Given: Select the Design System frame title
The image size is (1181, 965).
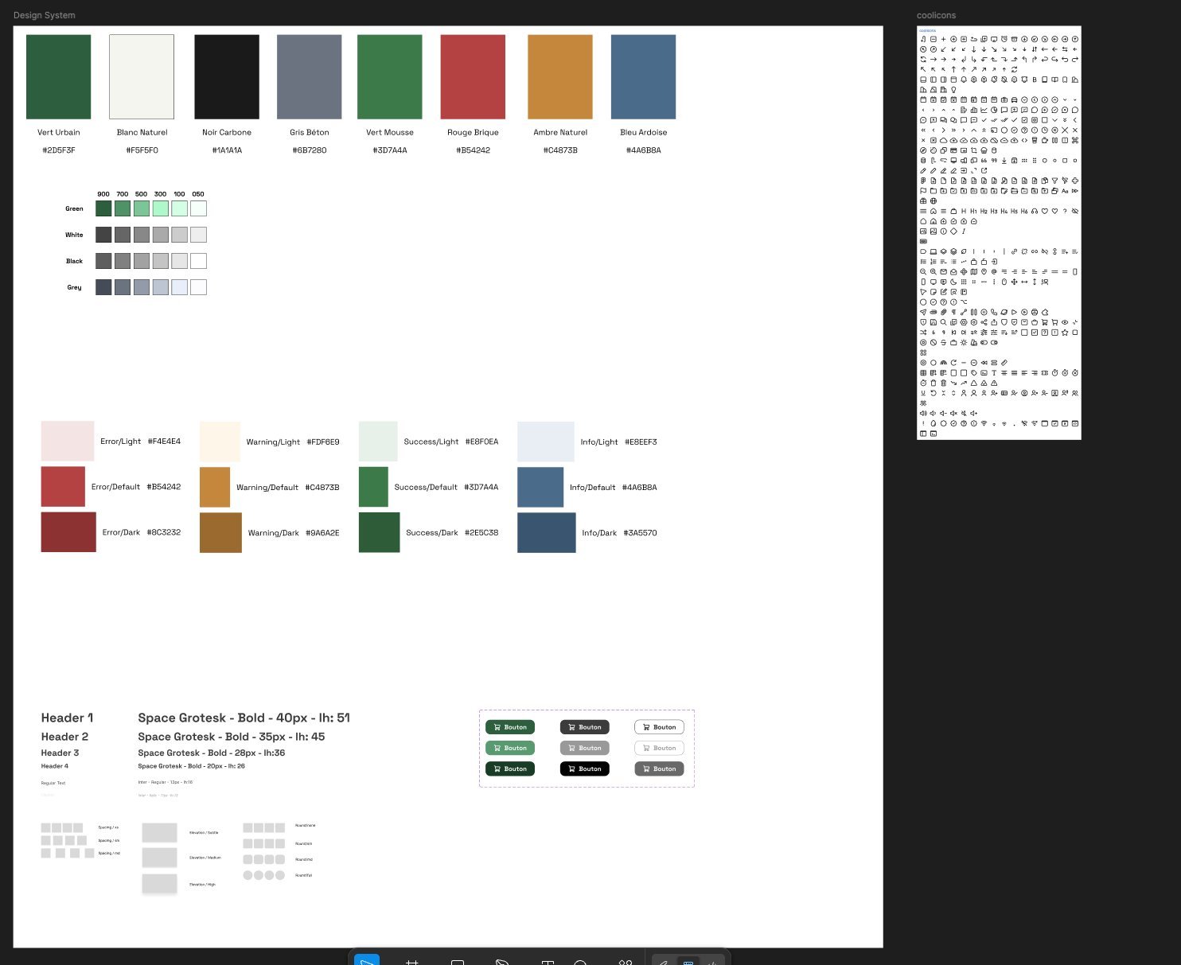Looking at the screenshot, I should coord(44,14).
